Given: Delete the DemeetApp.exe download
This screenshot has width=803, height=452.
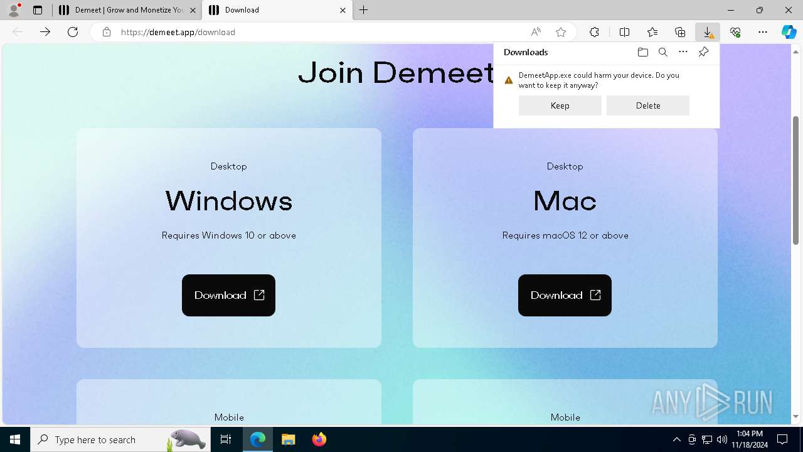Looking at the screenshot, I should click(x=648, y=105).
